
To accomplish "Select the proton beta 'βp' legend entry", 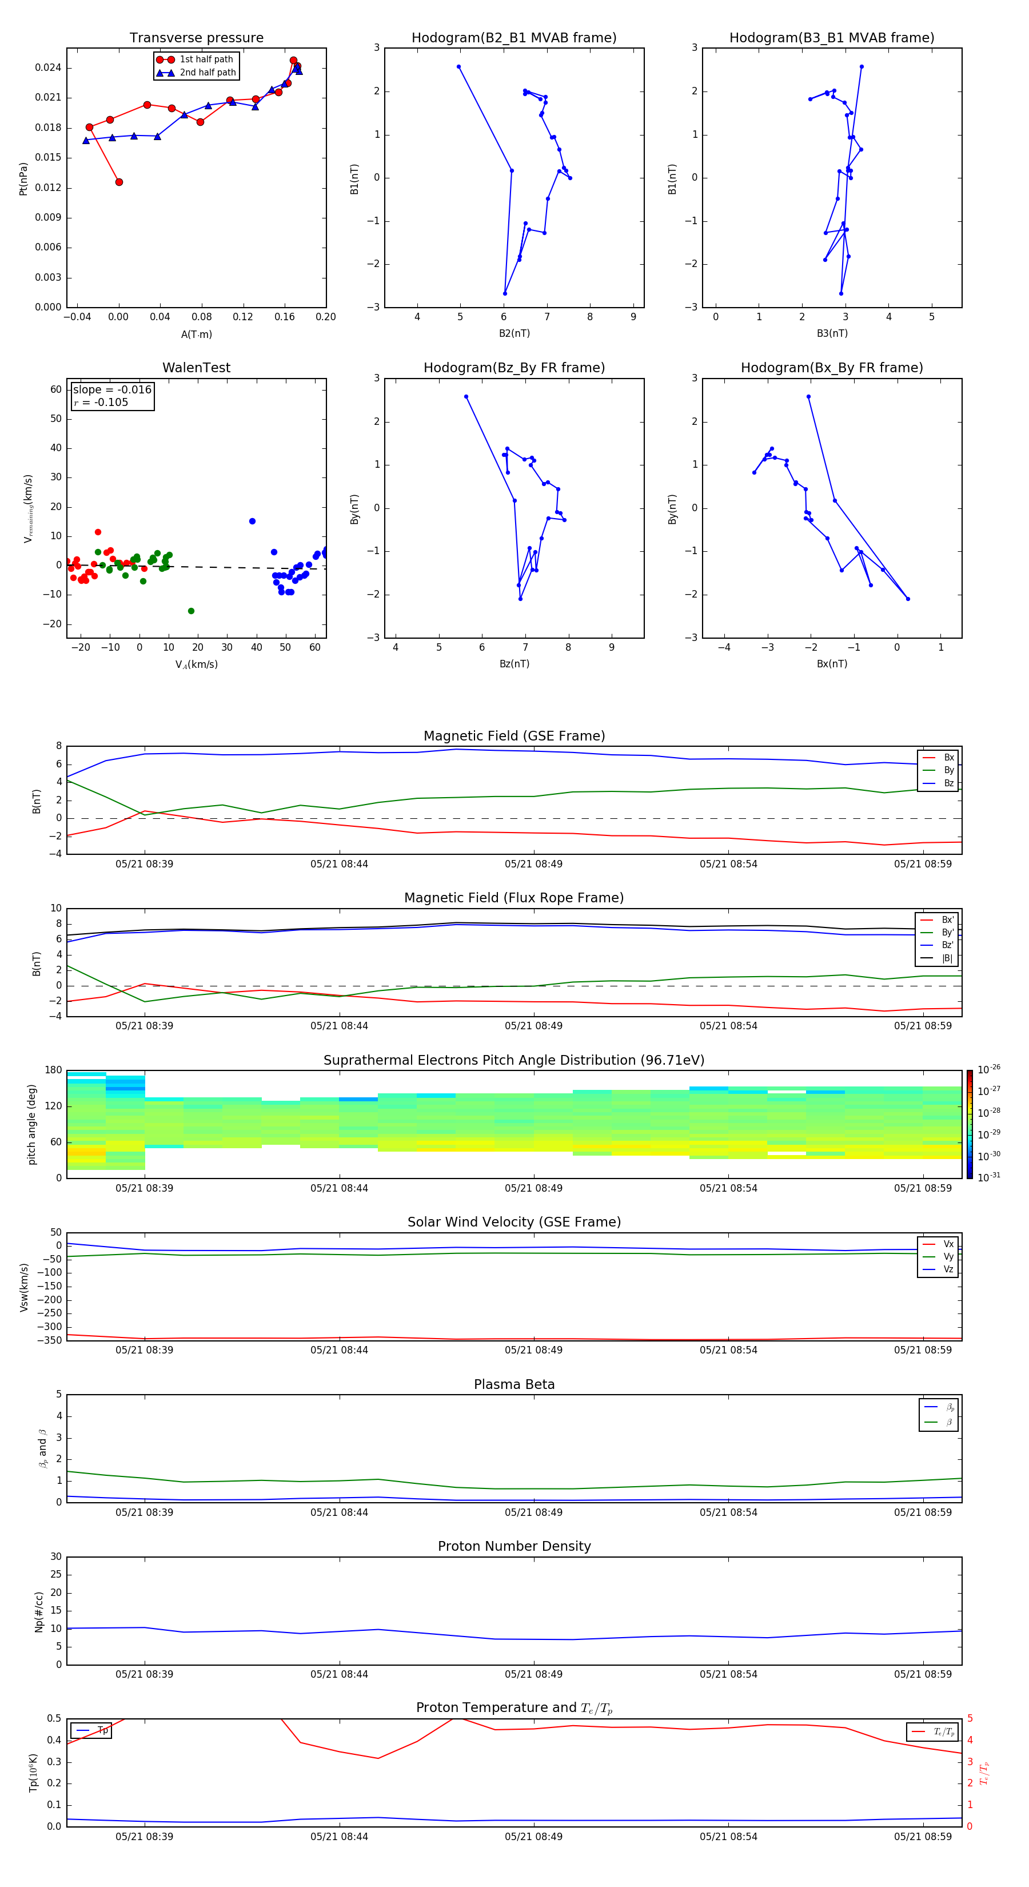I will 939,1407.
